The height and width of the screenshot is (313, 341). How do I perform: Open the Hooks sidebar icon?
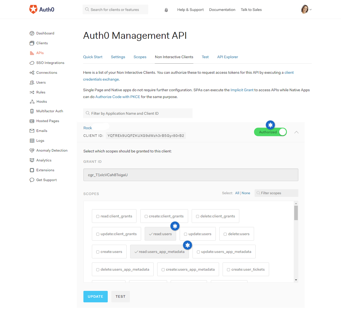32,102
